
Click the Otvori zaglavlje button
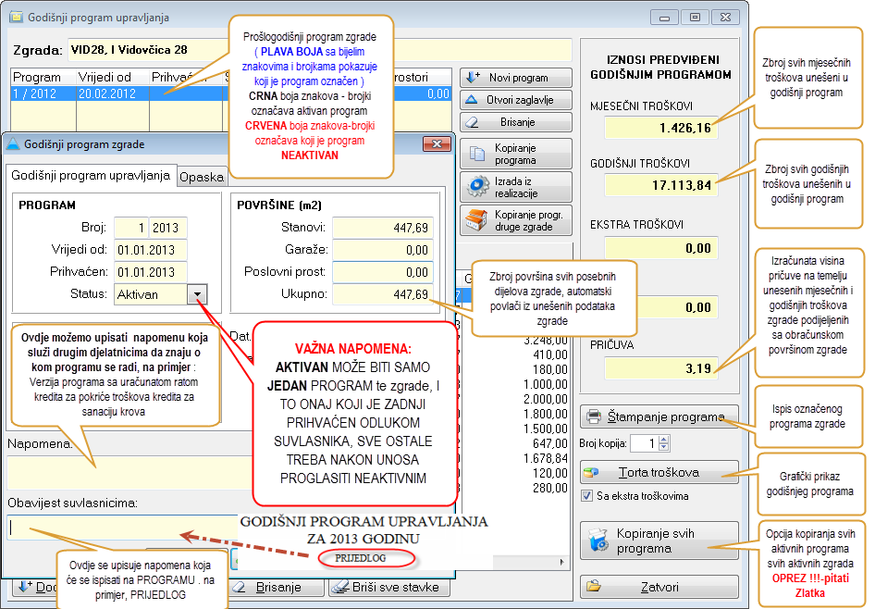point(516,100)
